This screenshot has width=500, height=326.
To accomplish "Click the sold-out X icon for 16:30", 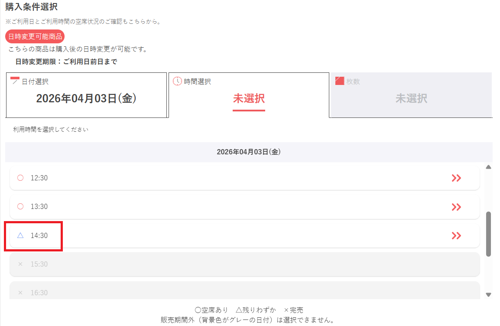I will point(20,293).
